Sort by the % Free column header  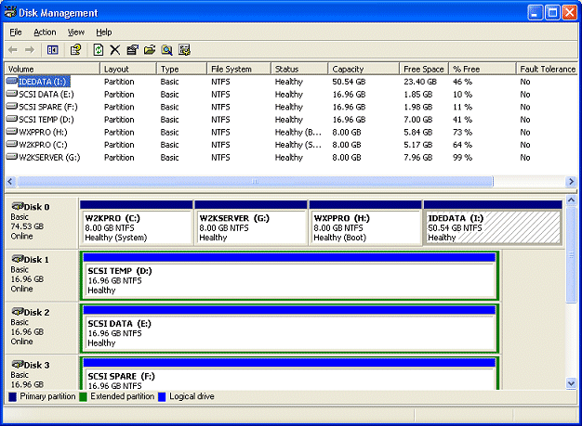coord(483,69)
